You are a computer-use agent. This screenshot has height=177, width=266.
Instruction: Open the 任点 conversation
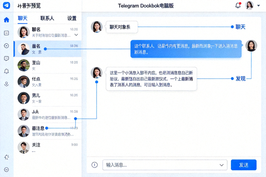[48, 81]
